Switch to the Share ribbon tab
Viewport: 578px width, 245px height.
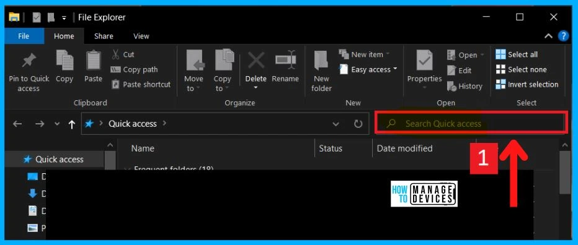pos(104,36)
